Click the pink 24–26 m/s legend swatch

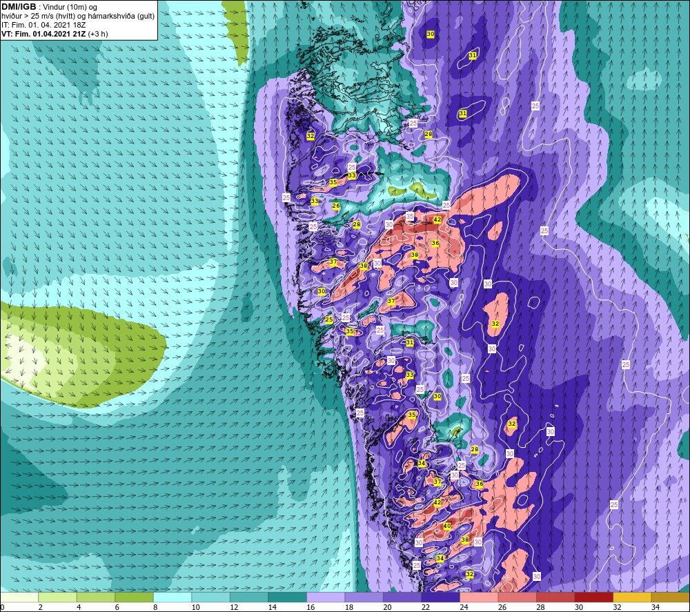479,598
